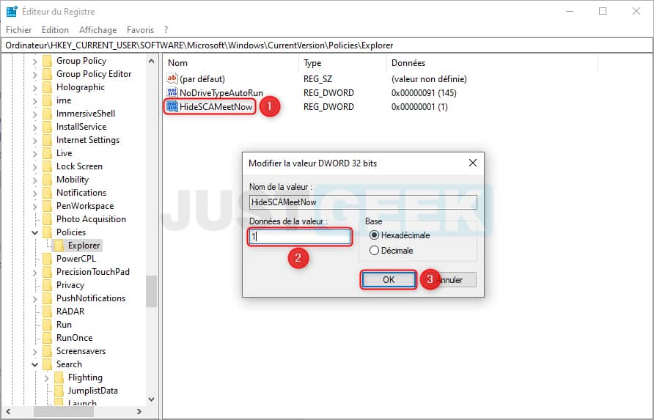Open the Fichier menu

point(19,30)
